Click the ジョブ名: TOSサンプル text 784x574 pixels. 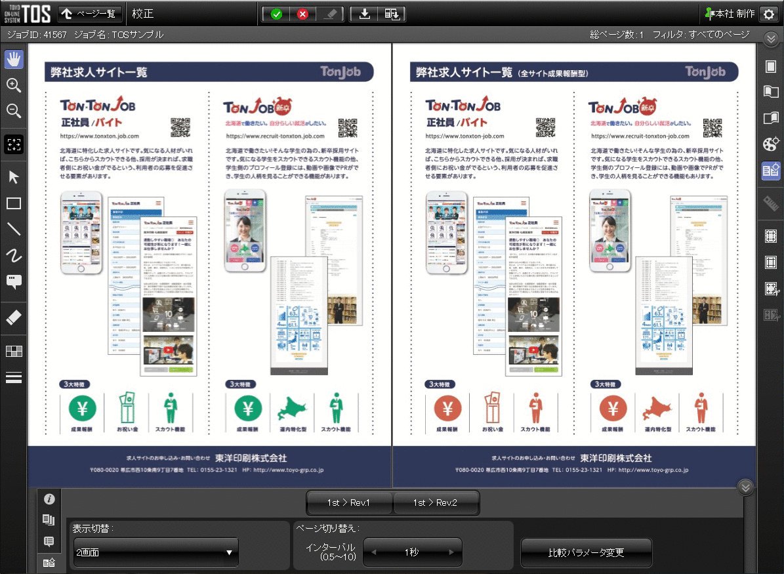(119, 35)
